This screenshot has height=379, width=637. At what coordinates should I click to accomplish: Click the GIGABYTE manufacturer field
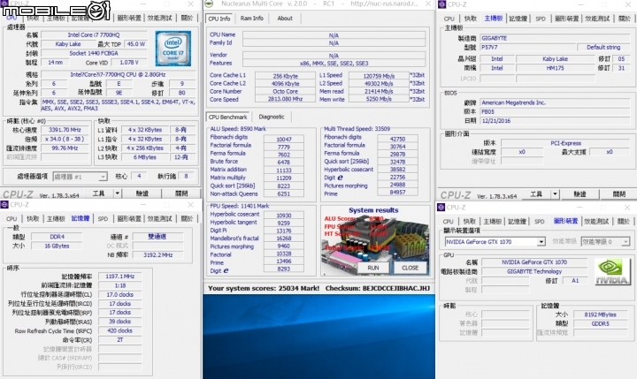(x=555, y=38)
